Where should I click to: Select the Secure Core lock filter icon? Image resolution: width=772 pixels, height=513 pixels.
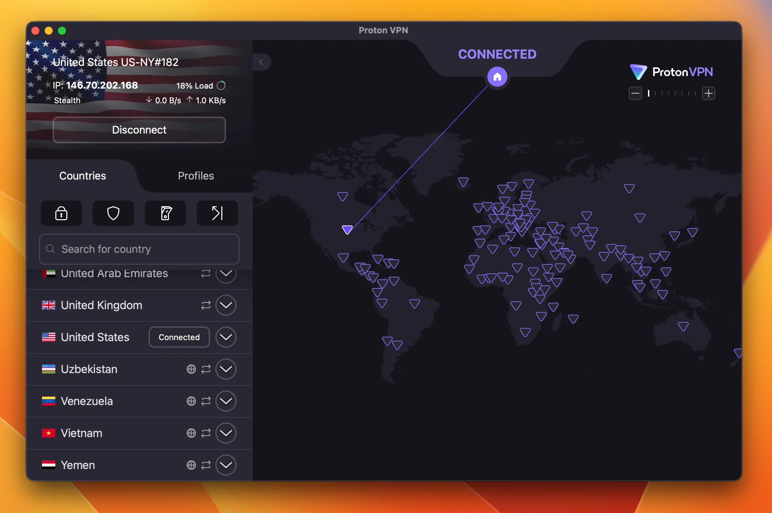point(61,213)
